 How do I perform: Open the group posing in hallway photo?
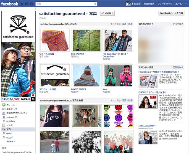[x=87, y=116]
